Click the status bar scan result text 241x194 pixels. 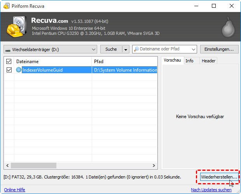[92, 177]
